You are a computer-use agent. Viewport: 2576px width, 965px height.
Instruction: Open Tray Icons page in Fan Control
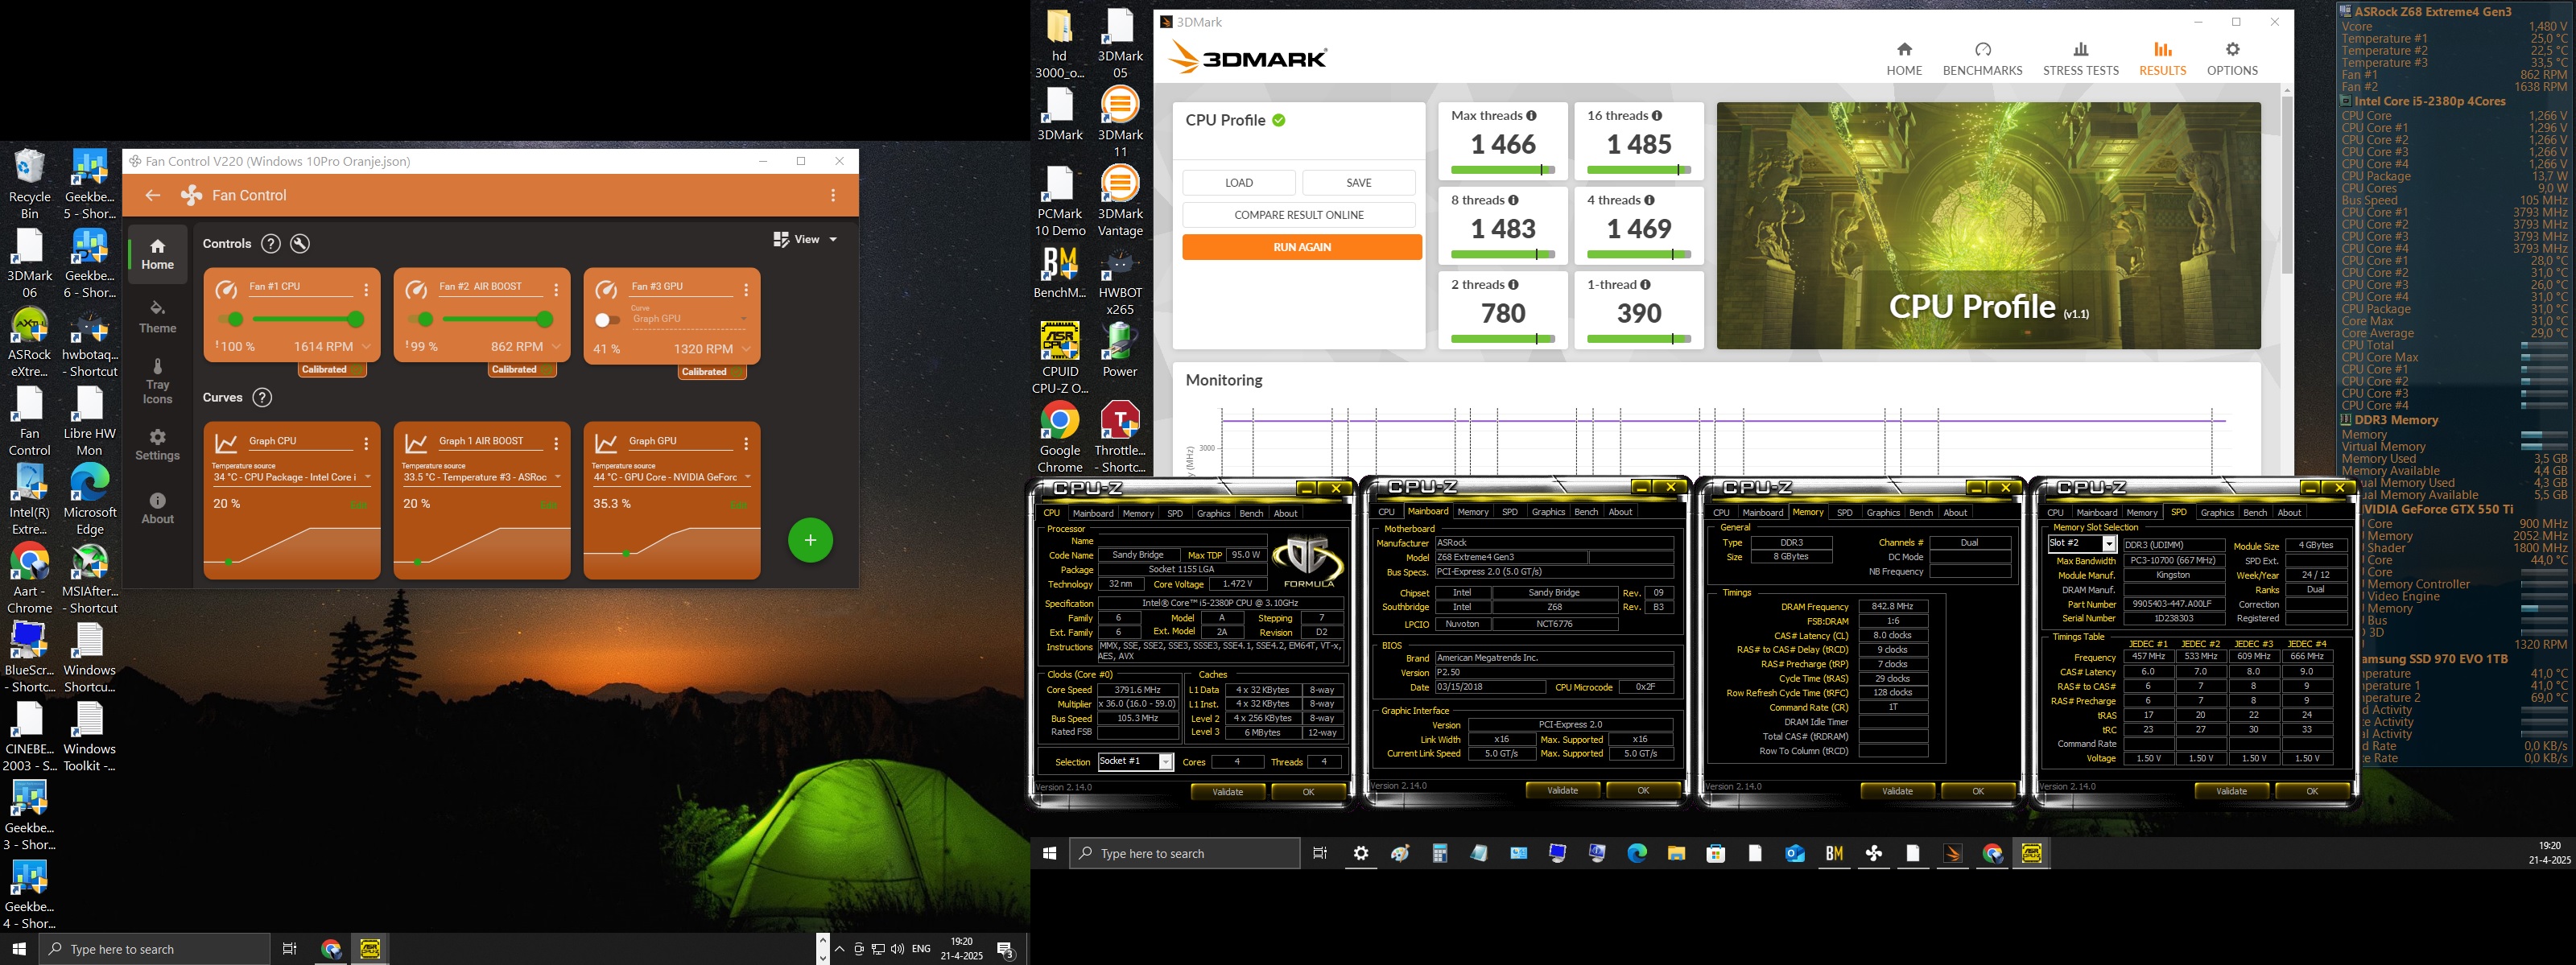point(157,381)
